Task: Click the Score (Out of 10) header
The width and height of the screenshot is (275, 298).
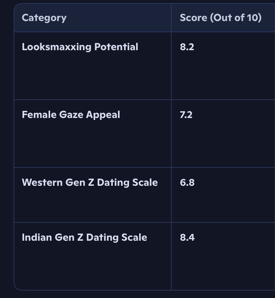Action: 220,18
